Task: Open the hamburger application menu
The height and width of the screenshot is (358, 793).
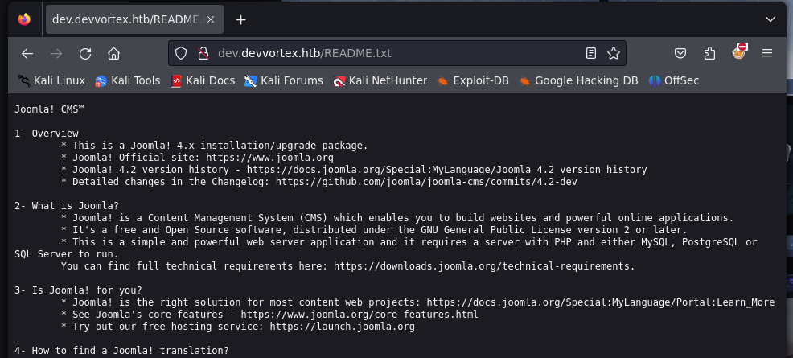Action: click(x=766, y=53)
